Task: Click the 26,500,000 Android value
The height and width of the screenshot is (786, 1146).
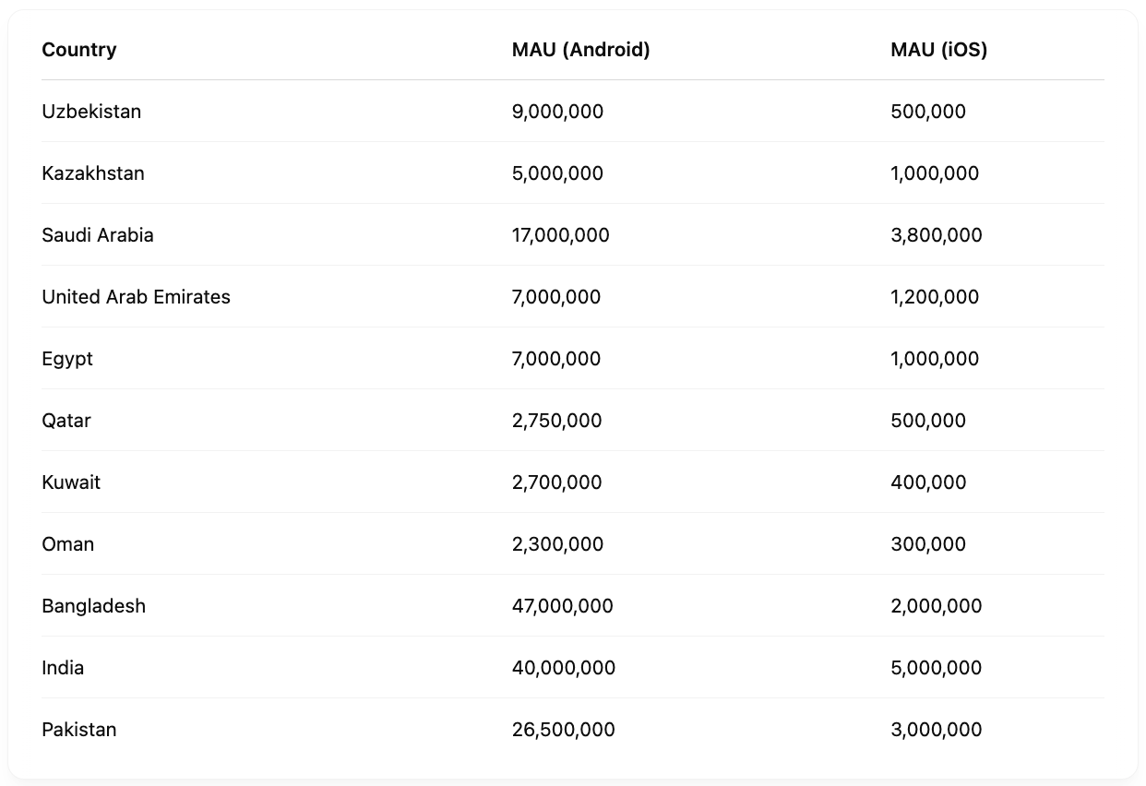Action: [564, 730]
